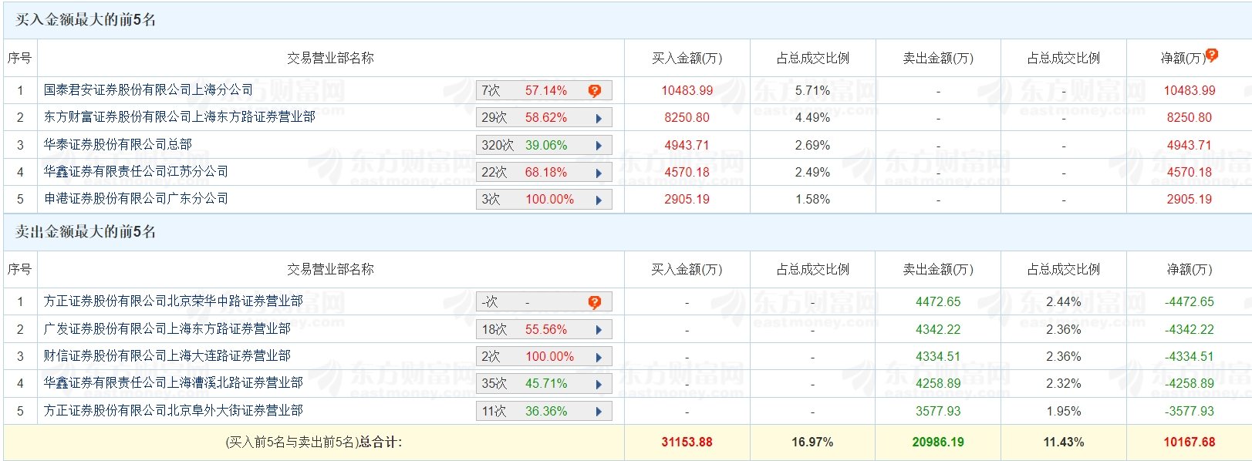1252x461 pixels.
Task: Click the 11次 36.36% win-rate box
Action: (x=544, y=412)
